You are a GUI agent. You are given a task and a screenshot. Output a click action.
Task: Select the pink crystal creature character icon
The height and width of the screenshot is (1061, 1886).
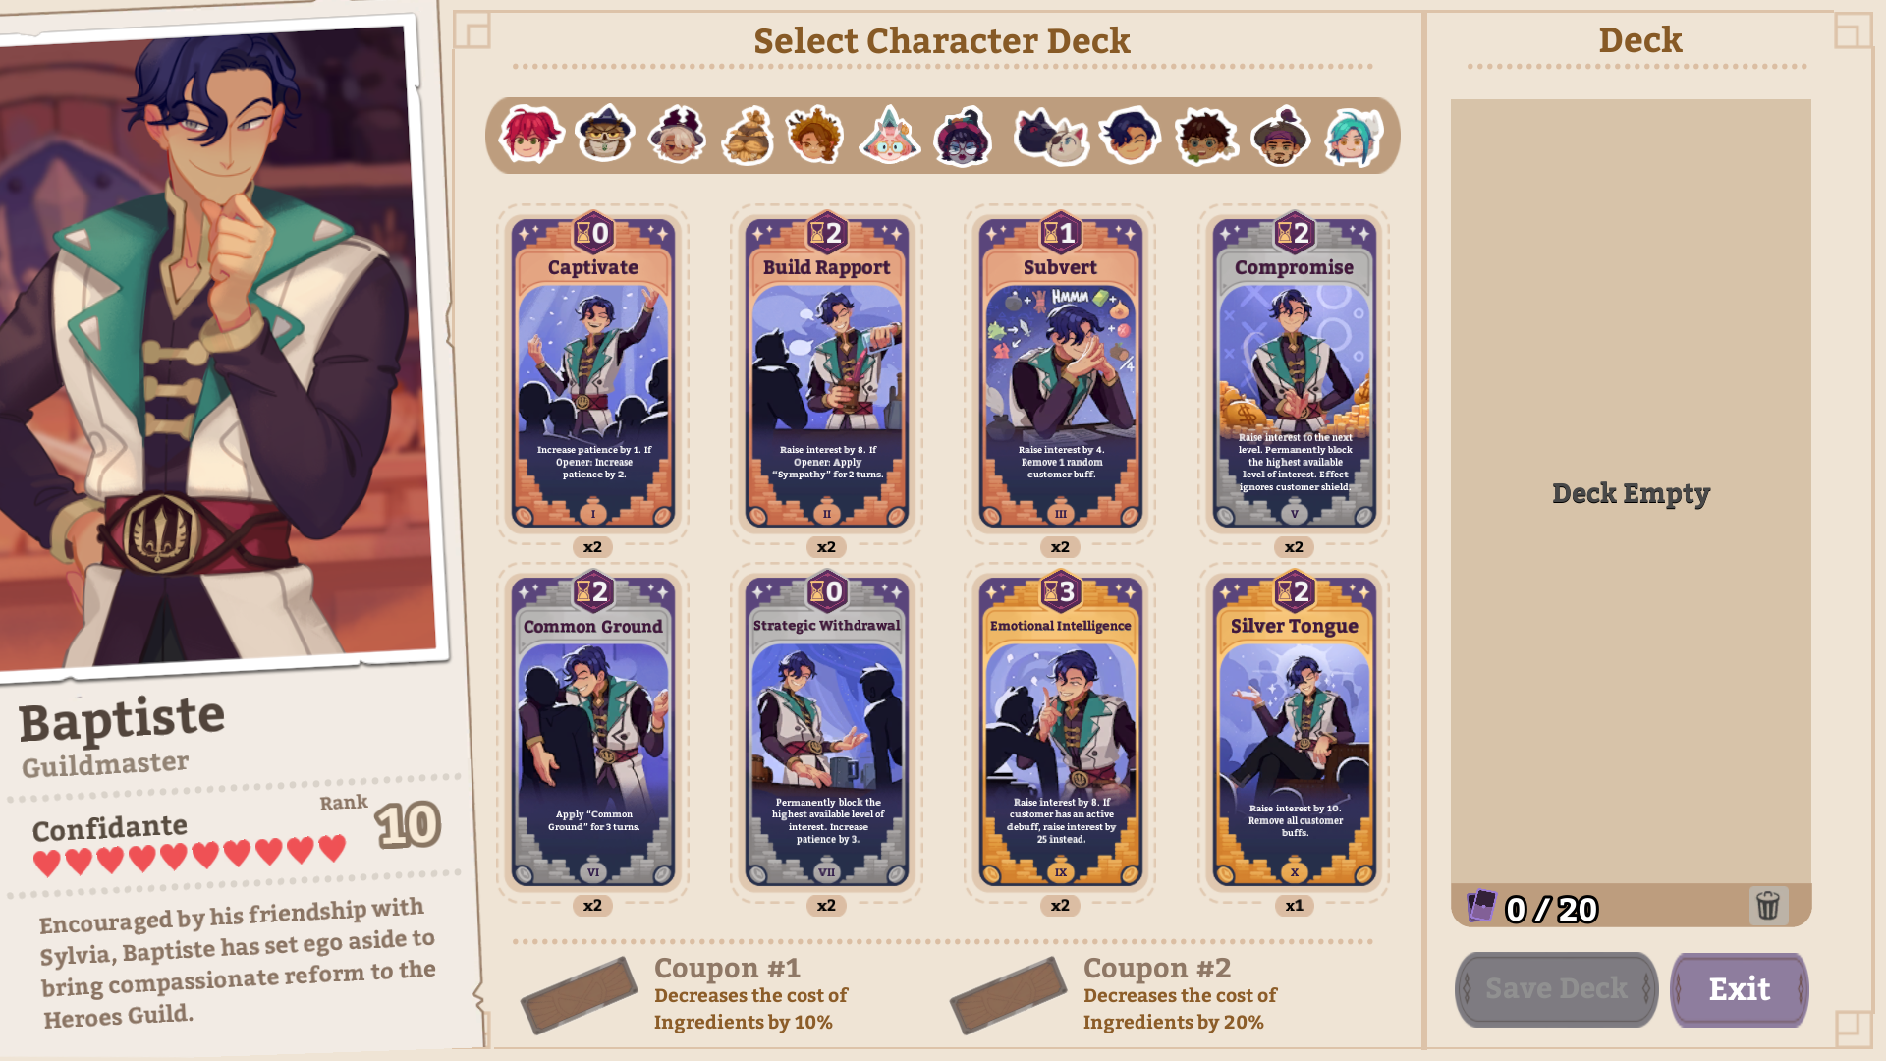click(889, 135)
